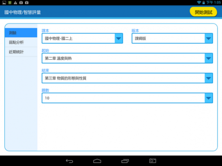Tap the Android back navigation icon
This screenshot has width=222, height=166.
pos(69,161)
